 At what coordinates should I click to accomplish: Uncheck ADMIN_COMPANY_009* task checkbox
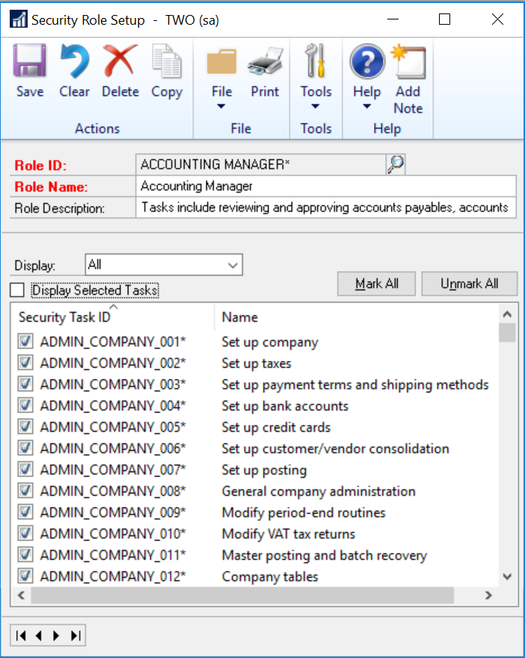(25, 512)
